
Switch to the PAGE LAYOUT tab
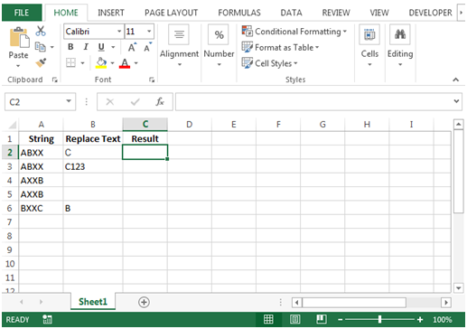pyautogui.click(x=171, y=13)
